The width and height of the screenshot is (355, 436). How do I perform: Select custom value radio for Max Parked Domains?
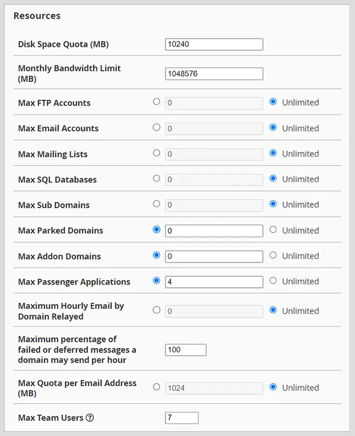click(156, 230)
